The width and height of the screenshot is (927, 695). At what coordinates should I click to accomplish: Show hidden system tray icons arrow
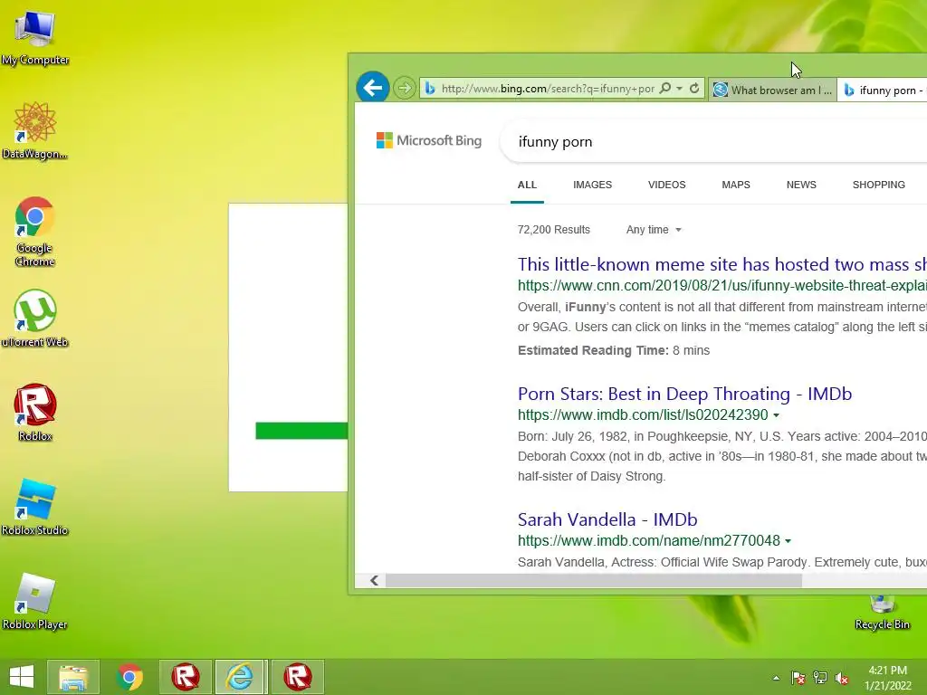(776, 678)
